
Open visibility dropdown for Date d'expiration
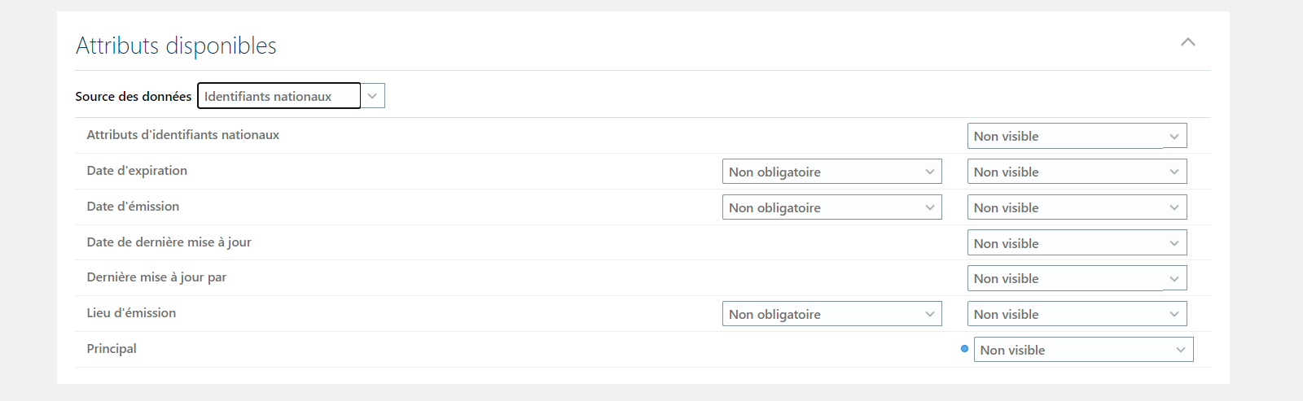1077,172
